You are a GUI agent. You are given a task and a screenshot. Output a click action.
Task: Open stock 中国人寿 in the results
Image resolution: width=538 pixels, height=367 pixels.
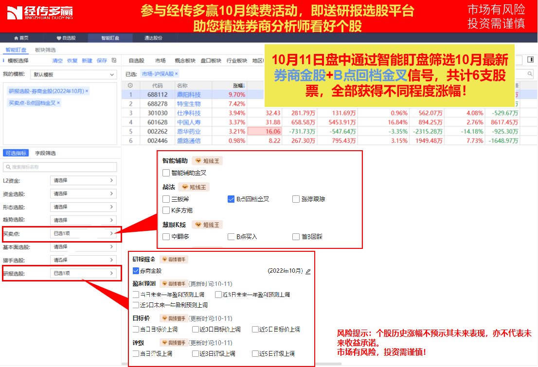[x=189, y=122]
